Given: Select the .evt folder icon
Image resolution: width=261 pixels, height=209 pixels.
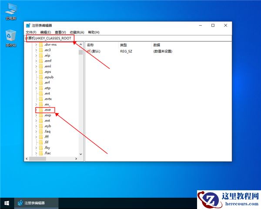Looking at the screenshot, I should pyautogui.click(x=41, y=94).
